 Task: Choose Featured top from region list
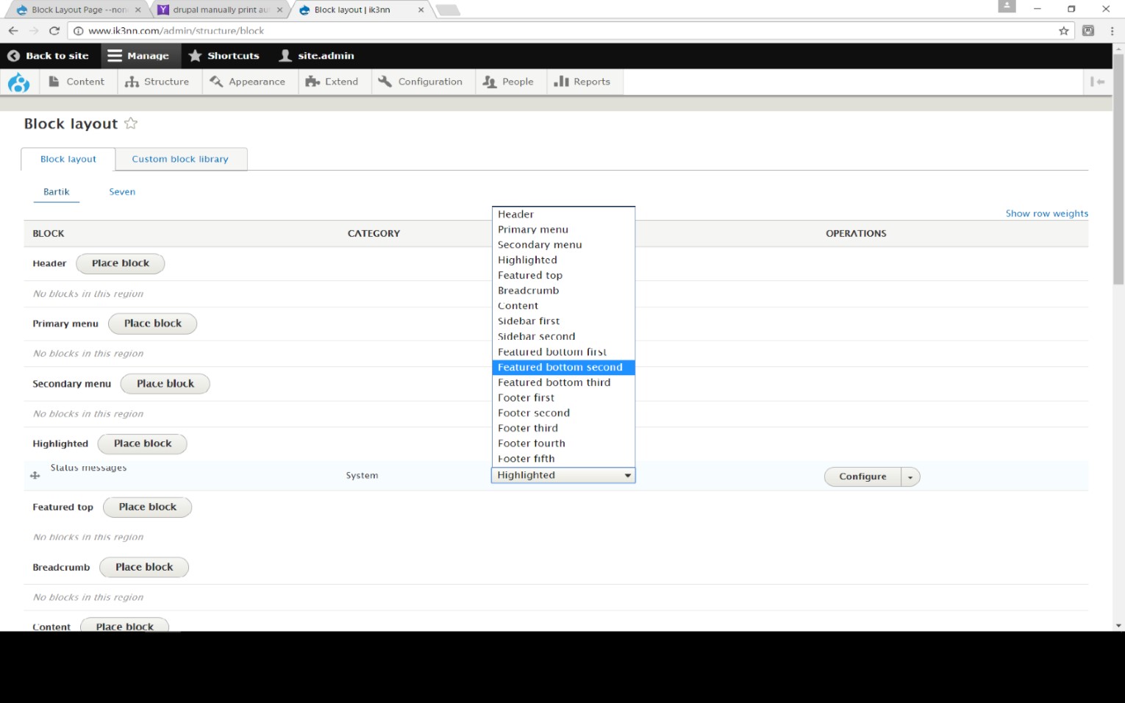click(x=563, y=275)
